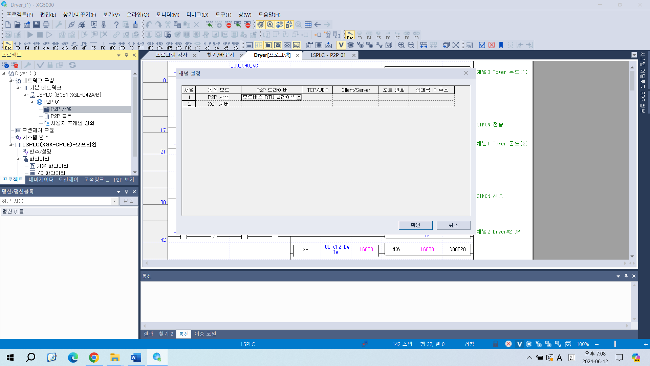The width and height of the screenshot is (650, 366).
Task: Cancel the dialog with 취소 button
Action: (x=453, y=225)
